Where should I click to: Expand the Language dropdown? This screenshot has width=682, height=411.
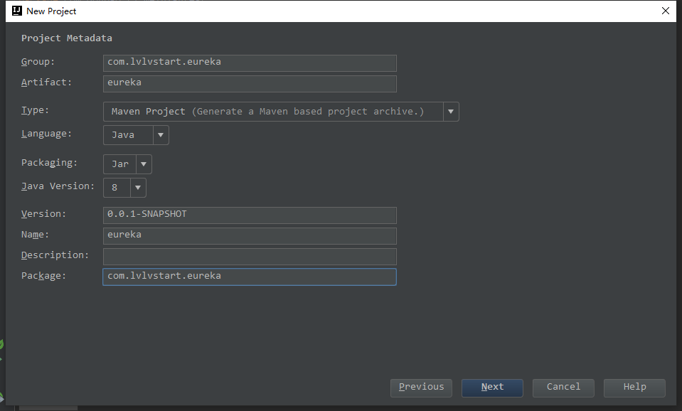[161, 135]
